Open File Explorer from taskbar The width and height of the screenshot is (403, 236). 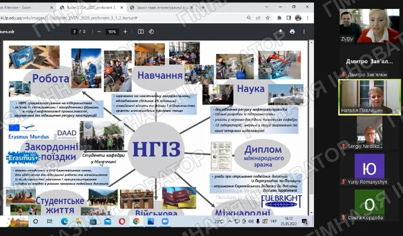pyautogui.click(x=79, y=221)
